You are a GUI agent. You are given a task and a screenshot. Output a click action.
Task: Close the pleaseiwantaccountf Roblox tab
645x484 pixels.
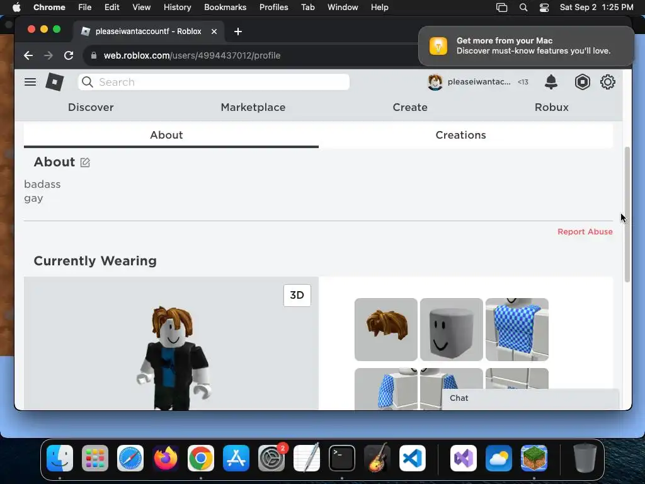(x=214, y=32)
